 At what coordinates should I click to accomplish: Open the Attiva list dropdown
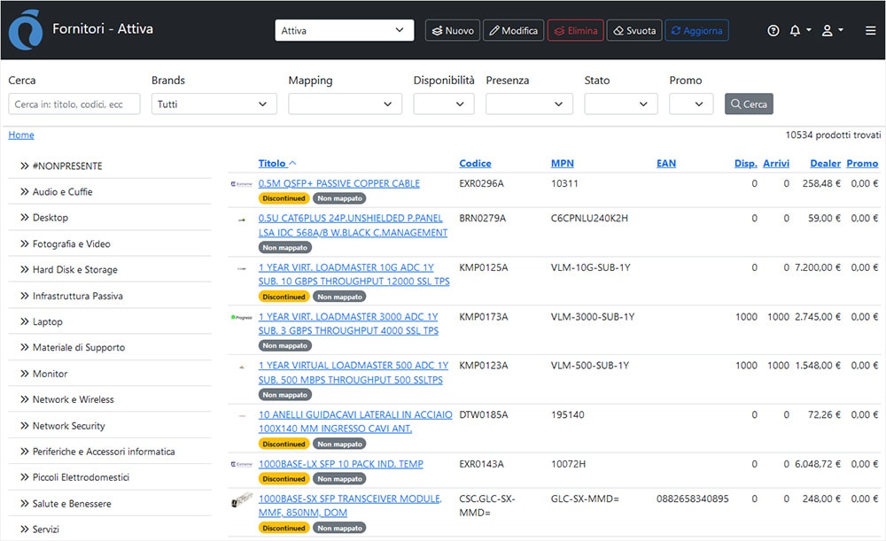344,30
